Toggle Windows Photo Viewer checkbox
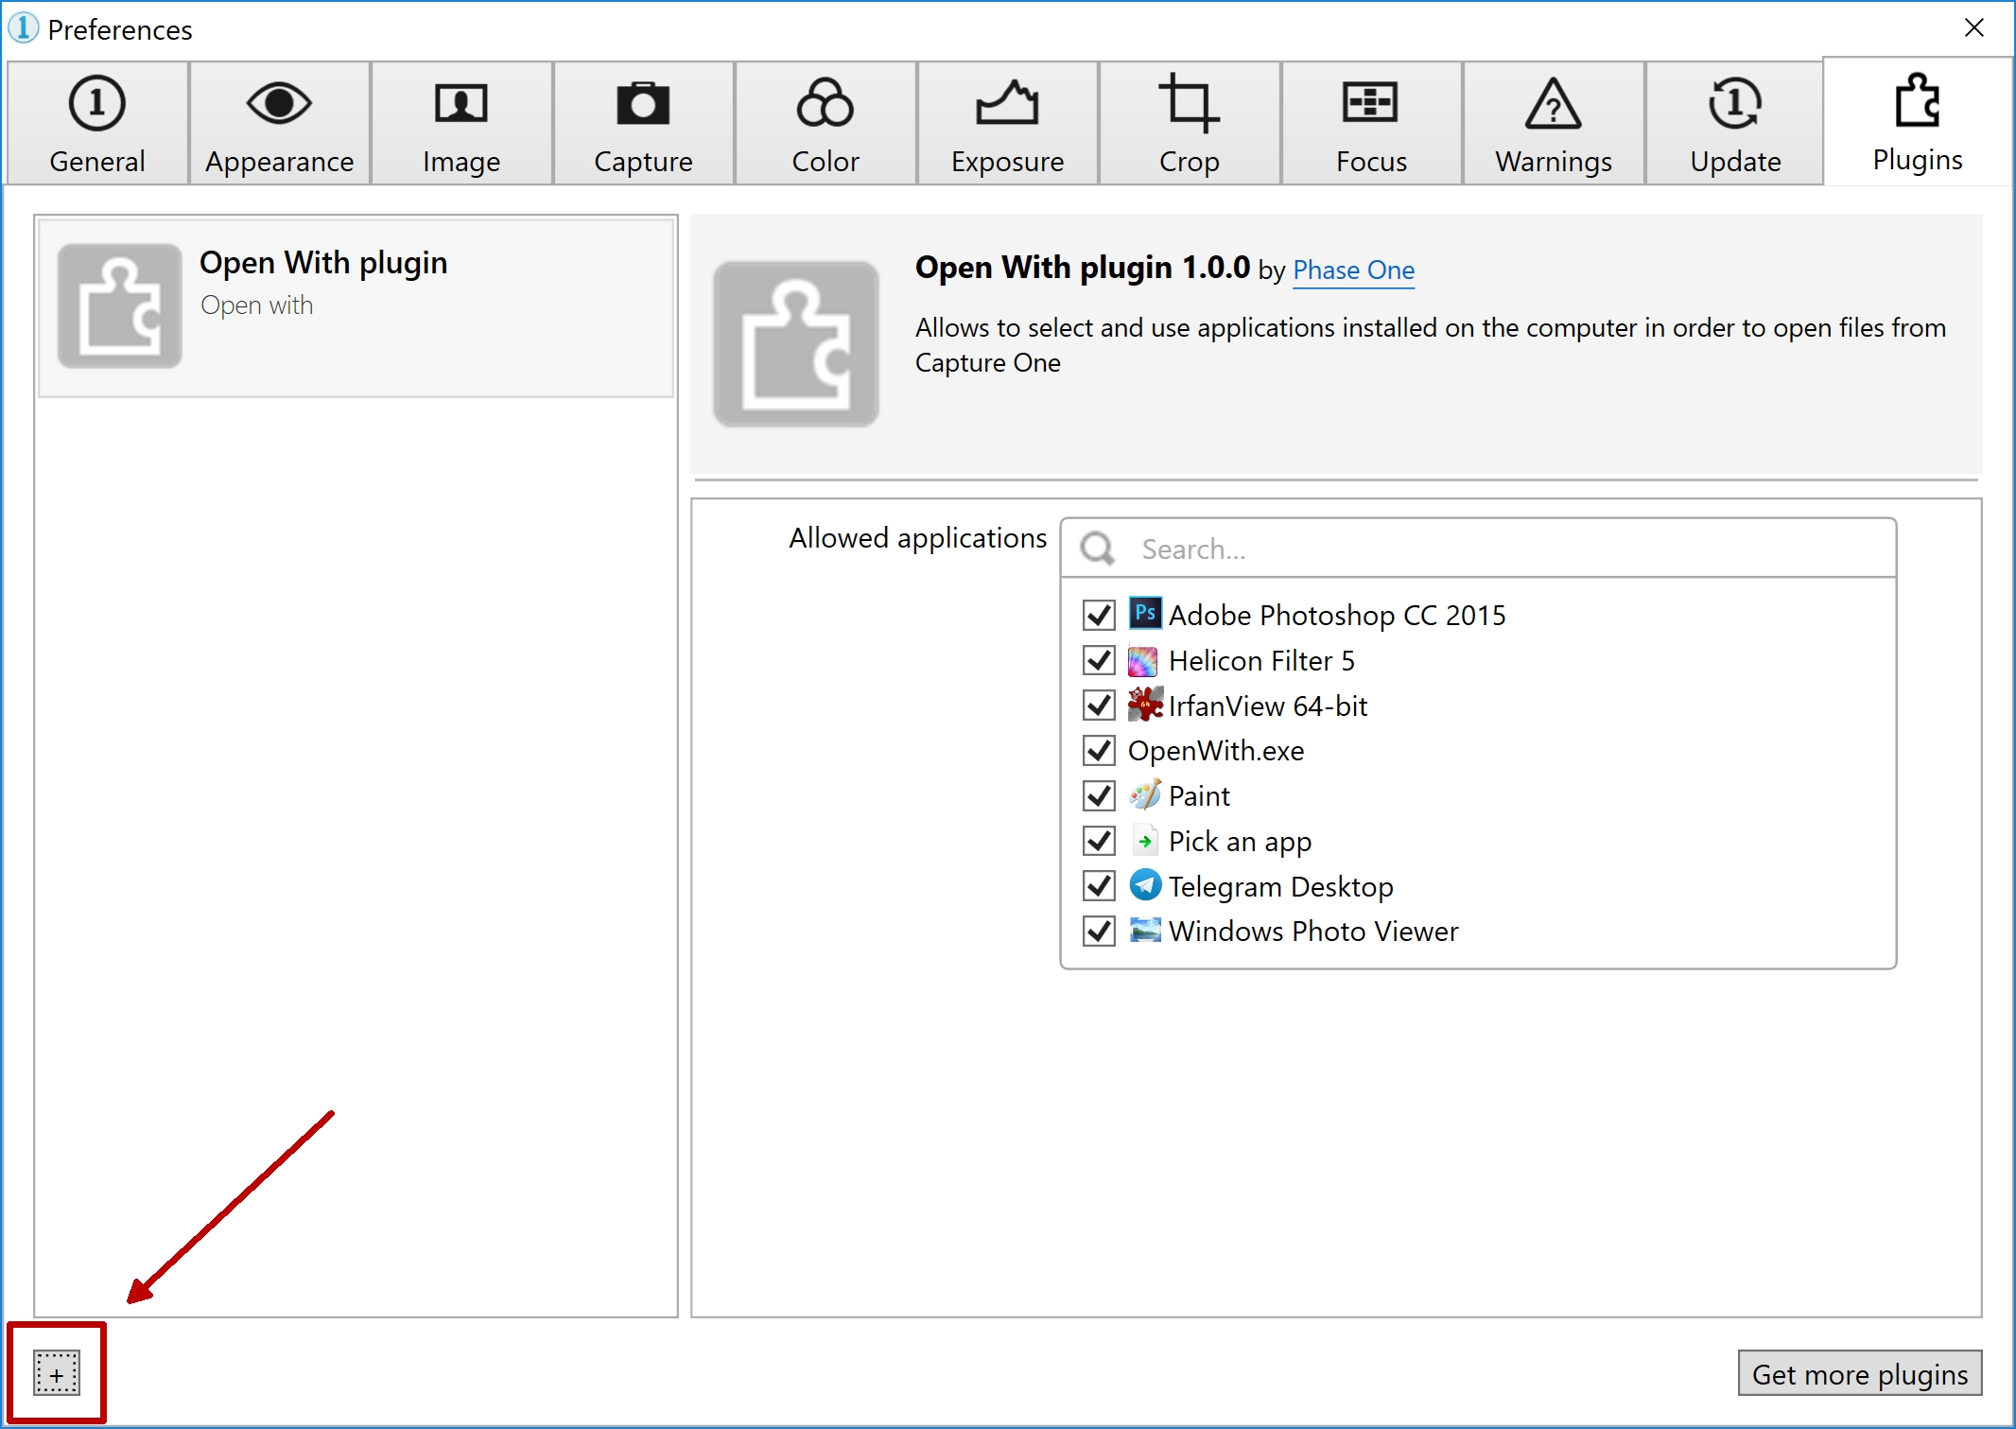This screenshot has height=1429, width=2016. point(1099,932)
